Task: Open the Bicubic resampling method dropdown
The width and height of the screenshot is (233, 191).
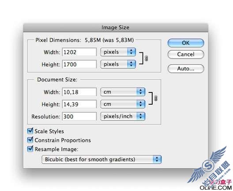Action: point(101,159)
